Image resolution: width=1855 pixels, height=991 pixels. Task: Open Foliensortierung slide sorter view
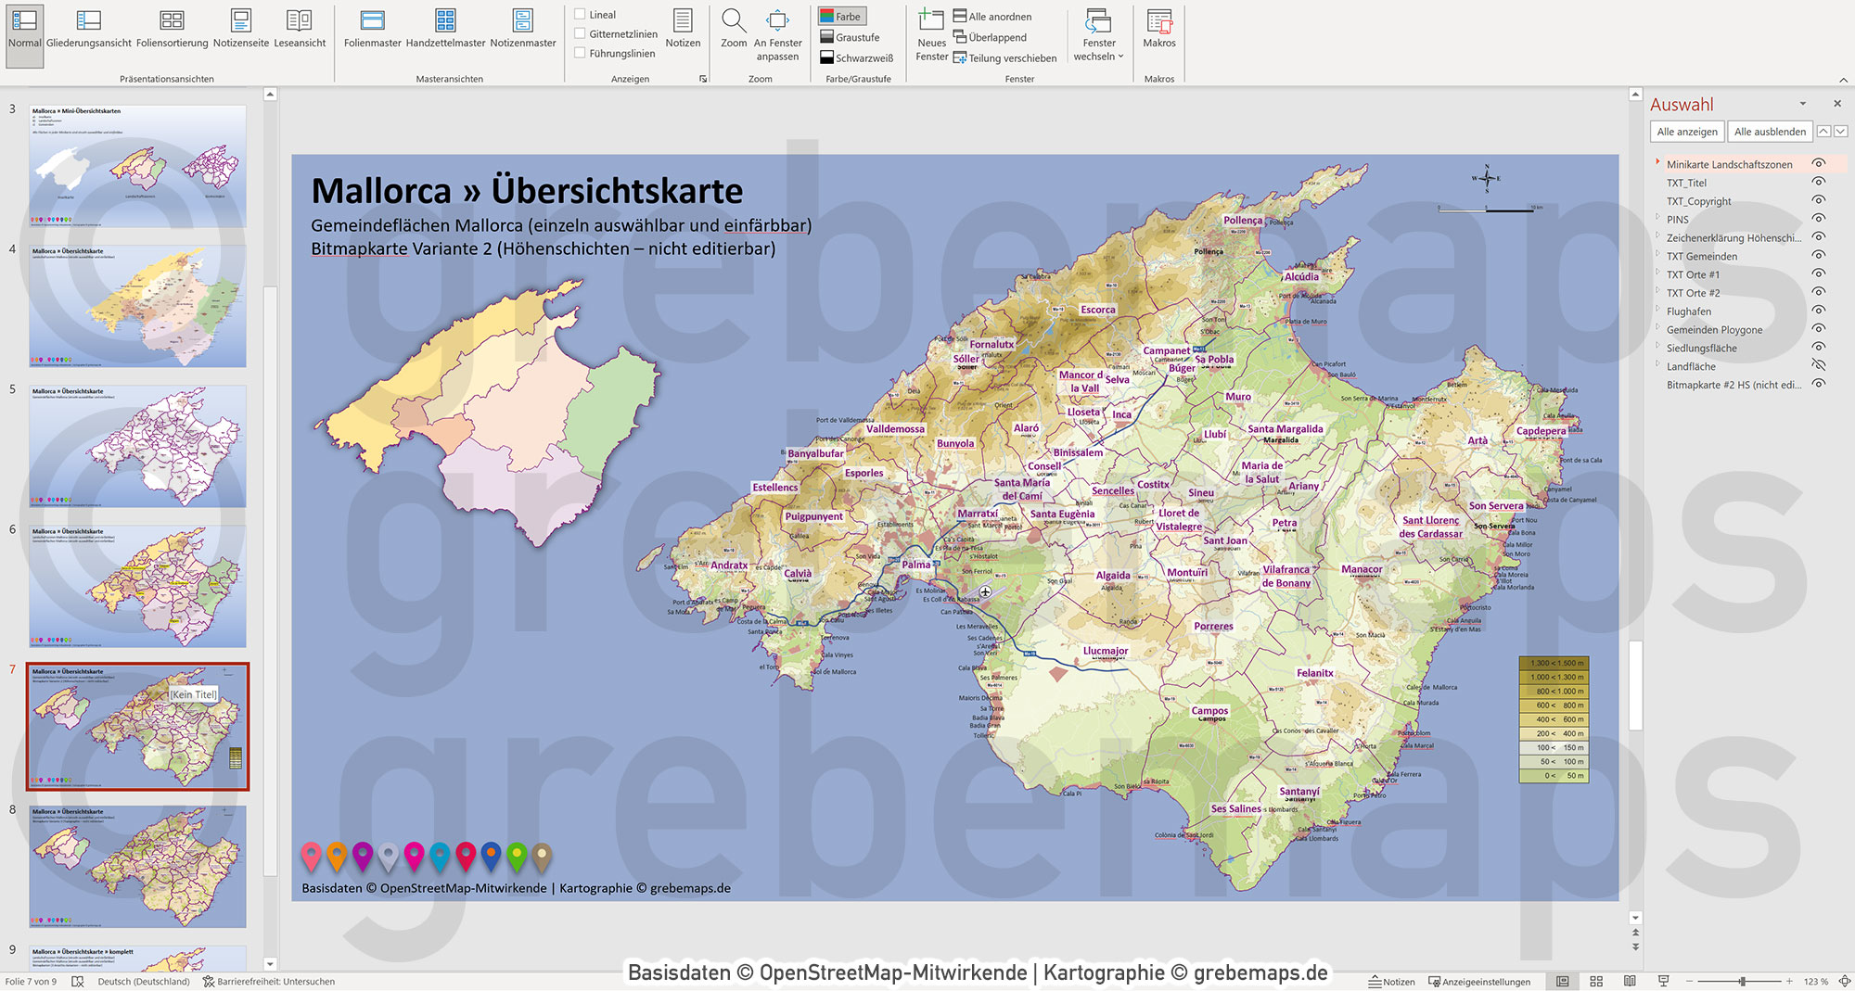click(172, 31)
